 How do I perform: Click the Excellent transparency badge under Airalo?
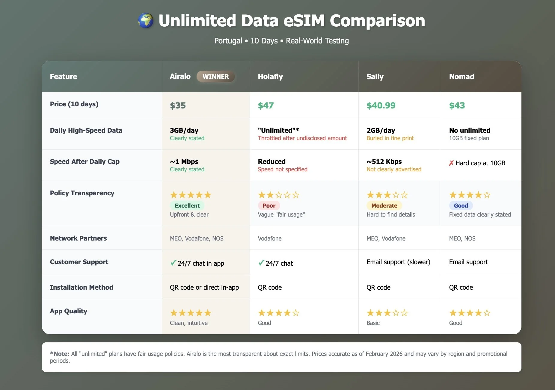187,205
